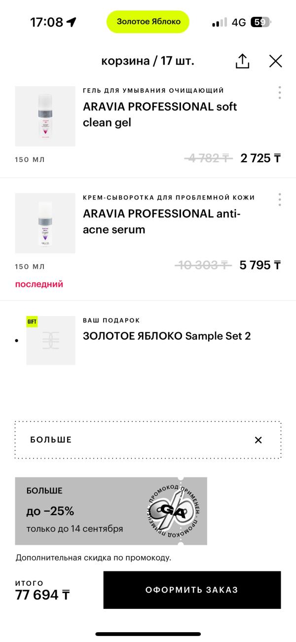This screenshot has height=642, width=296.
Task: Open ARAVIA PROFESSIONAL anti-acne serum title
Action: [162, 222]
